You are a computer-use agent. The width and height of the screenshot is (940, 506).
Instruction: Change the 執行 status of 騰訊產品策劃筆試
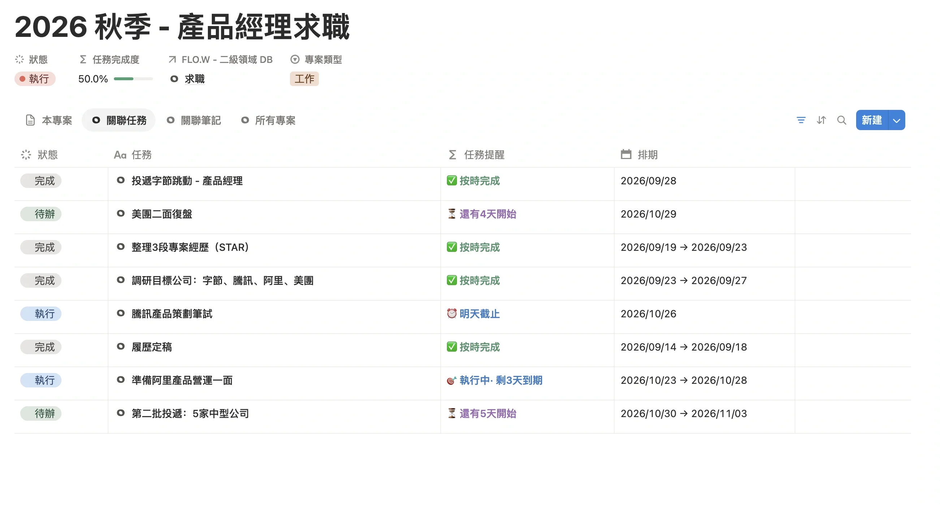[41, 314]
